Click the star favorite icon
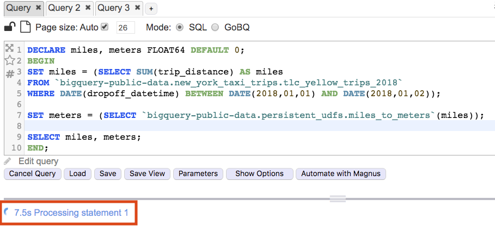Viewport: 495px width, 243px height. point(9,60)
